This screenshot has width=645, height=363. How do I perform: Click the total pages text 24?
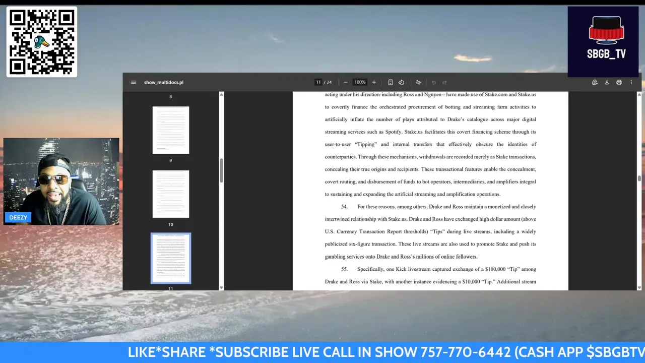[329, 82]
